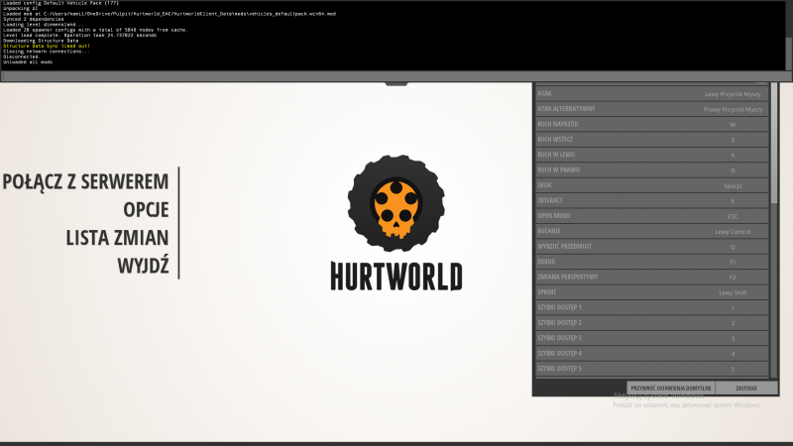Change the Atak key binding

point(652,93)
